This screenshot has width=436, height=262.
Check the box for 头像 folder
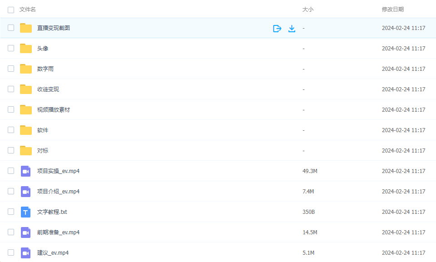[11, 49]
